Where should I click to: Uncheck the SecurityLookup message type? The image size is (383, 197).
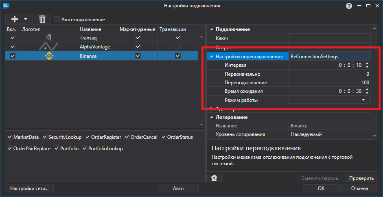click(x=45, y=137)
